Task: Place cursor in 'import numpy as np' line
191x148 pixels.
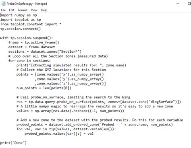Action: [19, 15]
